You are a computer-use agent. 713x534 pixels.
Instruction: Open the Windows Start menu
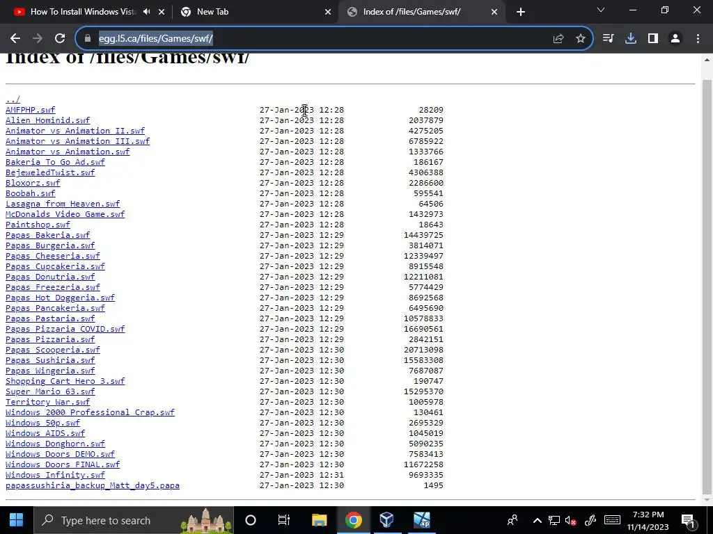click(x=17, y=520)
